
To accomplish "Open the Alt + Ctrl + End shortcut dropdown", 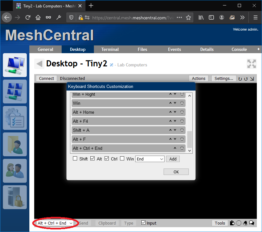I will (55, 223).
